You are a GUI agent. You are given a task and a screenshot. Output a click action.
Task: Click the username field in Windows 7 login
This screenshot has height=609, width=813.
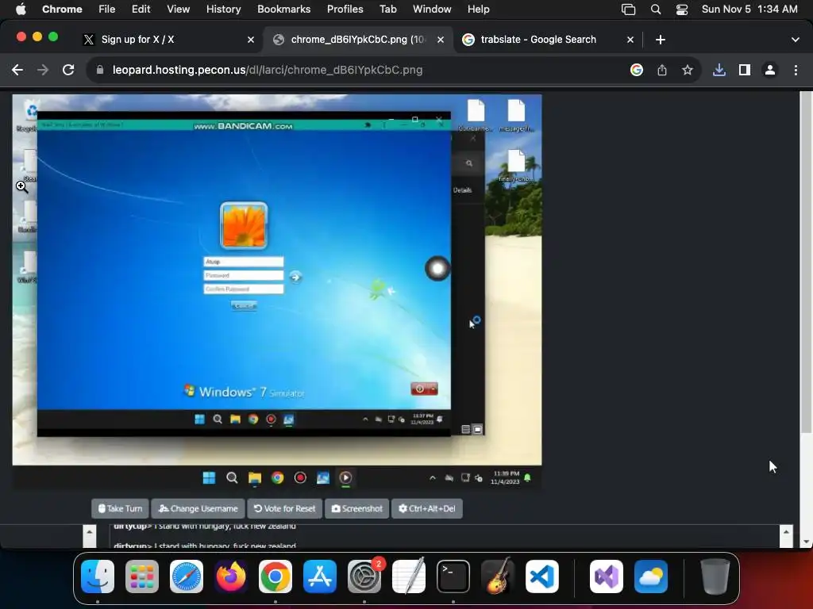click(x=244, y=262)
